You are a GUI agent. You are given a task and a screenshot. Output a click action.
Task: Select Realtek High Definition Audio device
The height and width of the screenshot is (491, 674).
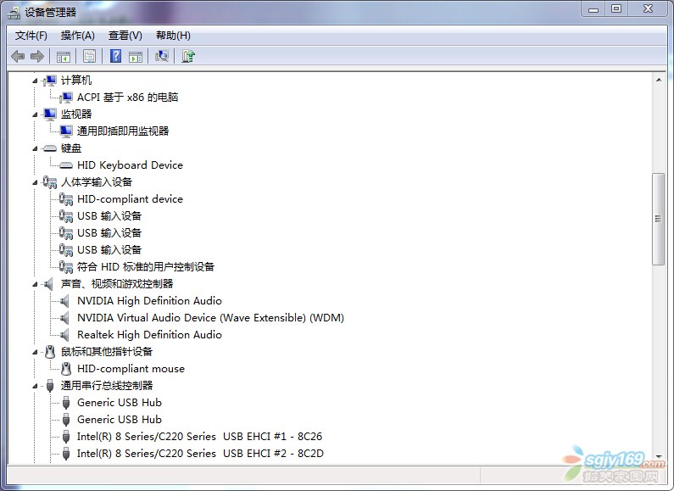pos(149,335)
